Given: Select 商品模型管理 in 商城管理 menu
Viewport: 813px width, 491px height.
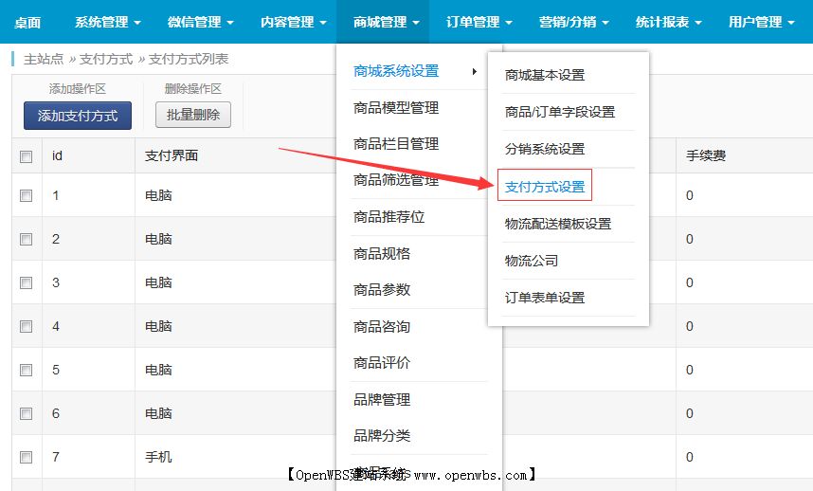Looking at the screenshot, I should point(395,108).
